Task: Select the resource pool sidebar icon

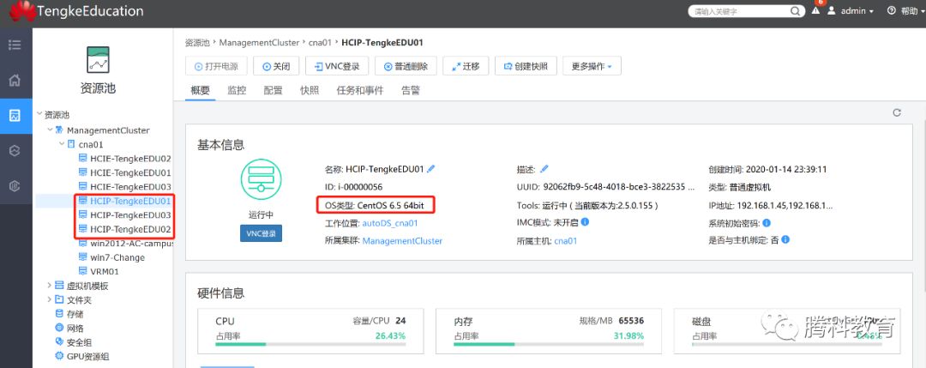Action: coord(15,116)
